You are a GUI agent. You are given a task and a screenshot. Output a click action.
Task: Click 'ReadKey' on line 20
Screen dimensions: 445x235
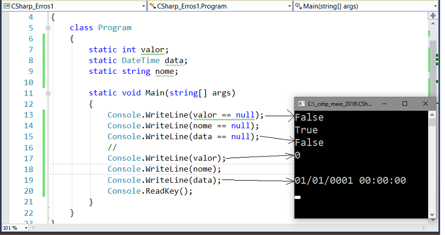(162, 191)
